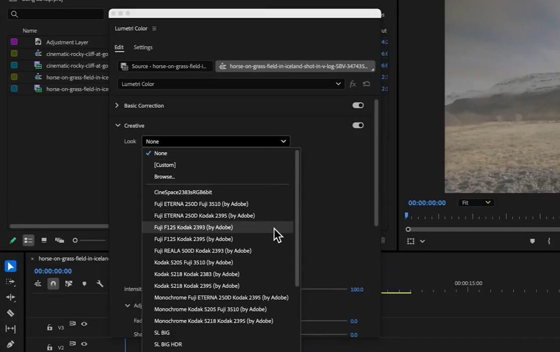Select the Razor tool
Image resolution: width=560 pixels, height=352 pixels.
pos(11,313)
